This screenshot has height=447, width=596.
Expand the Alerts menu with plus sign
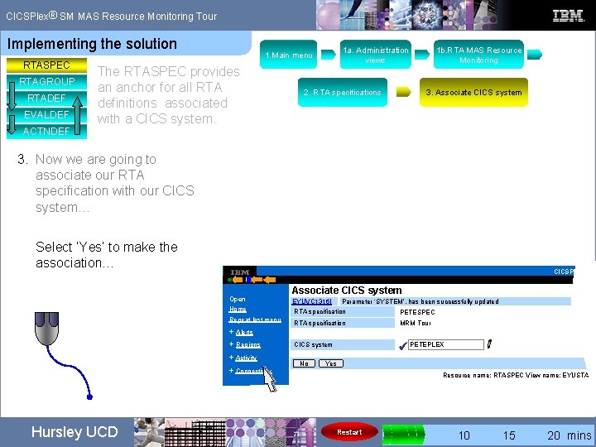(x=231, y=332)
